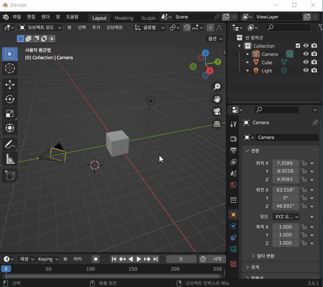Open the World properties tab

(x=233, y=185)
